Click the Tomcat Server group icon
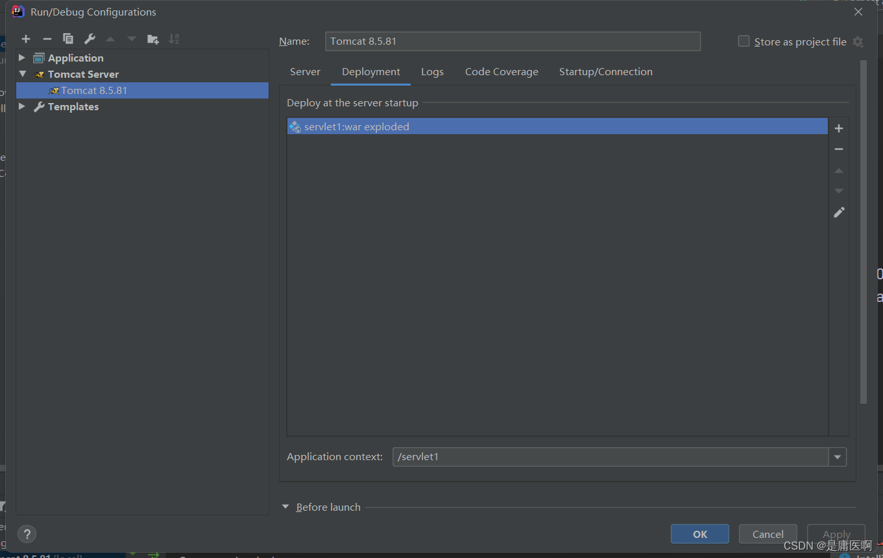The width and height of the screenshot is (883, 558). (x=40, y=75)
